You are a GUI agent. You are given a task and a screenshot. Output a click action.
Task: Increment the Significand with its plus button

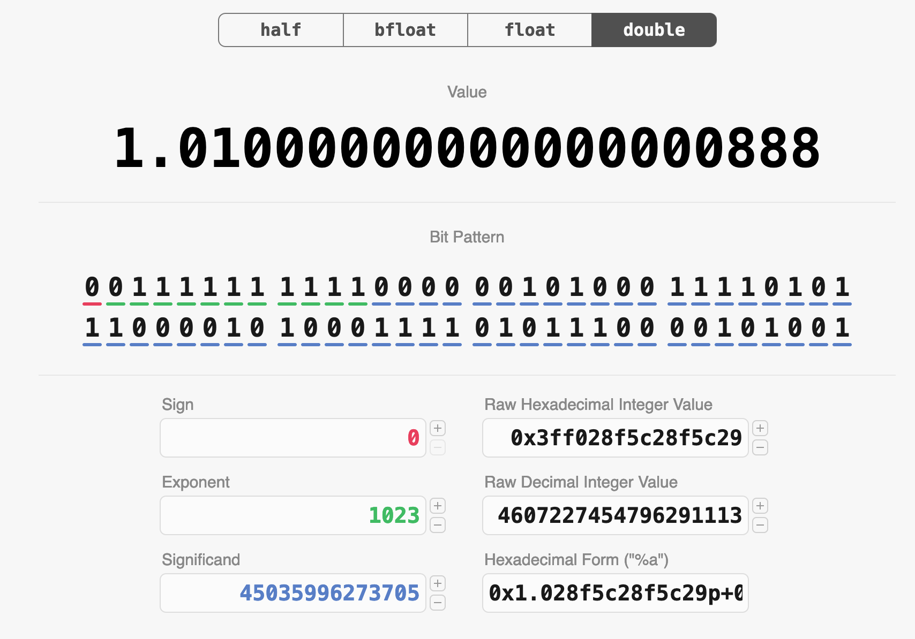pos(438,583)
